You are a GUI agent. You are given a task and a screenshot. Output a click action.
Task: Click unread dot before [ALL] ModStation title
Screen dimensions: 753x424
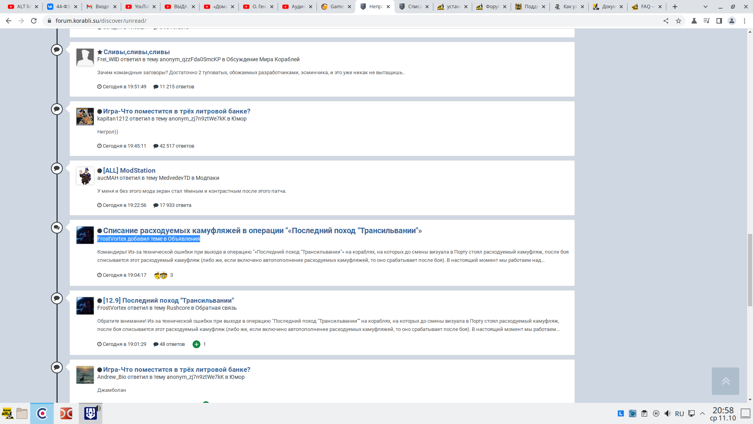pos(100,171)
